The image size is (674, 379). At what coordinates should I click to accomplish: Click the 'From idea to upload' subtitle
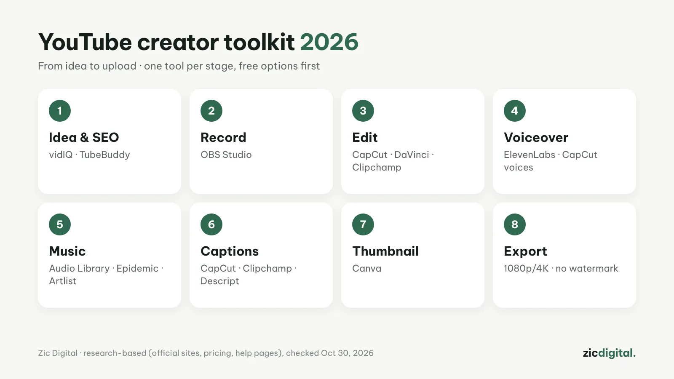click(x=179, y=66)
